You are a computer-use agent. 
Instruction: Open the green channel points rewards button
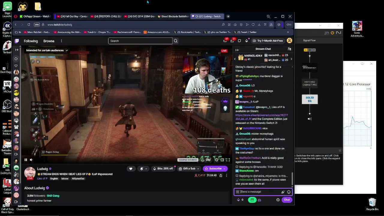pyautogui.click(x=252, y=200)
